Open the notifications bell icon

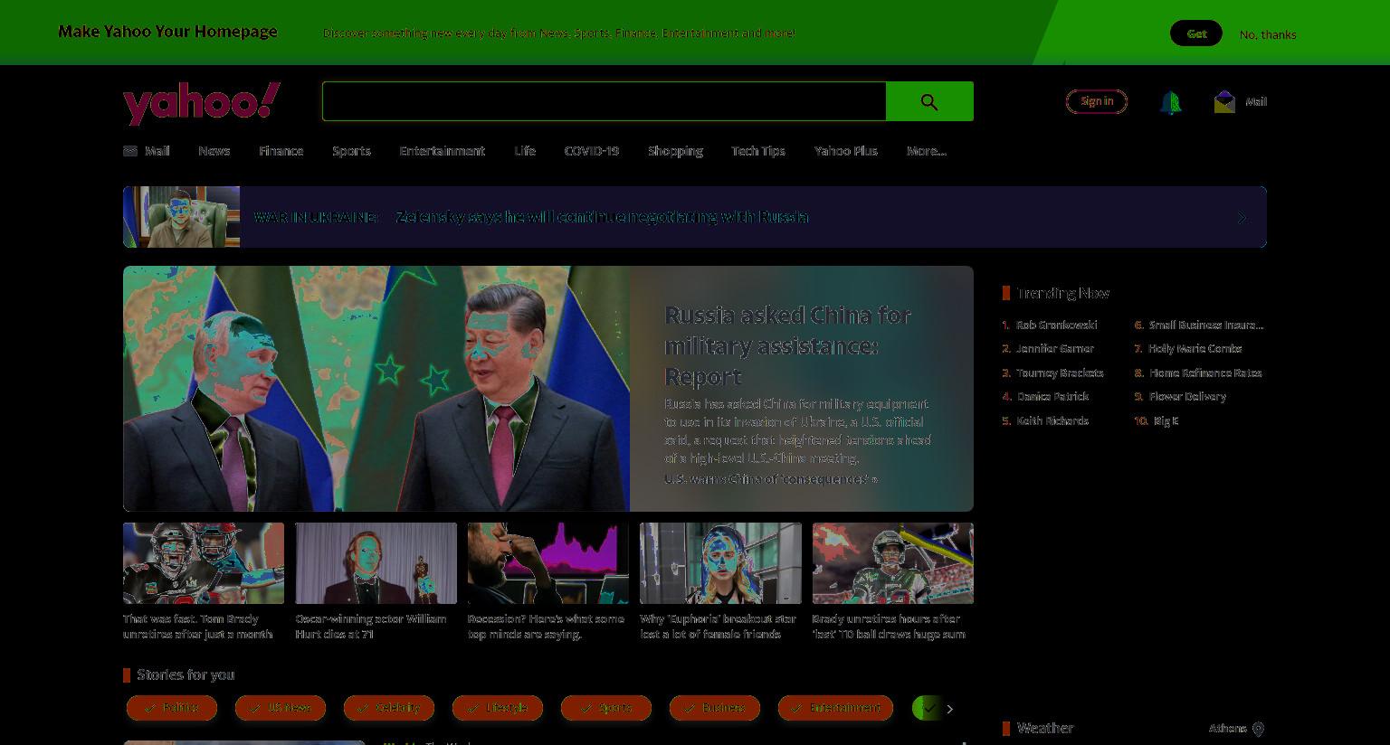pyautogui.click(x=1170, y=102)
